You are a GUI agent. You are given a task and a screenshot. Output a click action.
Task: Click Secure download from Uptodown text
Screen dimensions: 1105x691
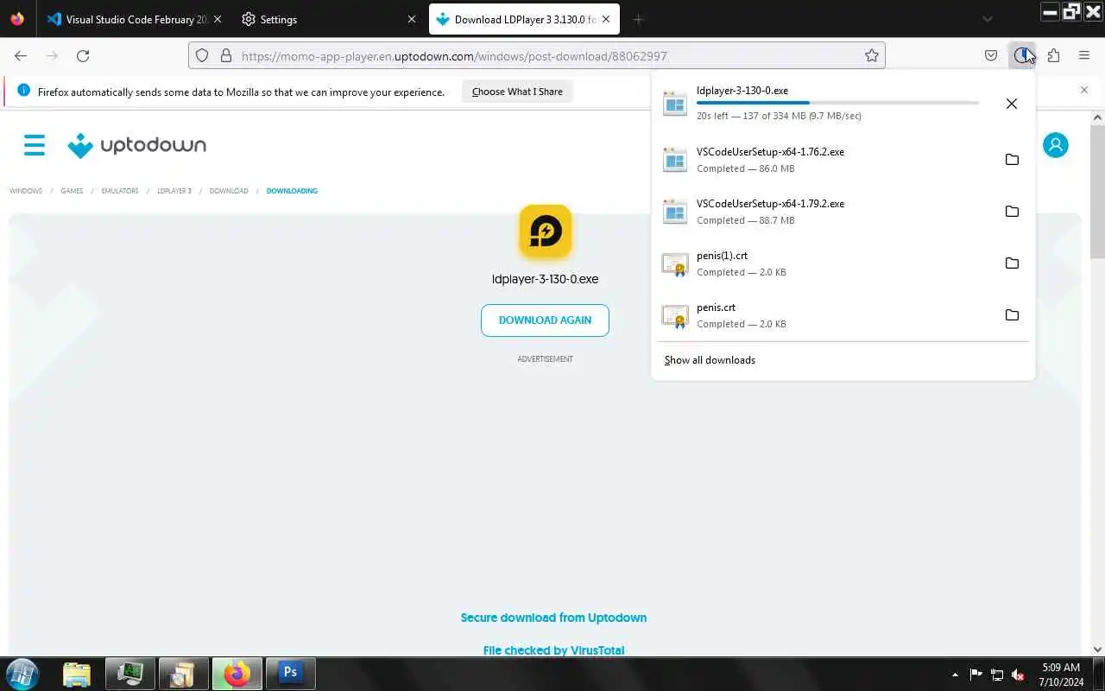[553, 618]
